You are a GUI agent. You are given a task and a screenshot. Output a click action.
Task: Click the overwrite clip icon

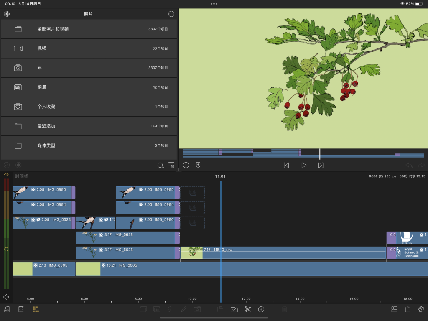point(157,309)
